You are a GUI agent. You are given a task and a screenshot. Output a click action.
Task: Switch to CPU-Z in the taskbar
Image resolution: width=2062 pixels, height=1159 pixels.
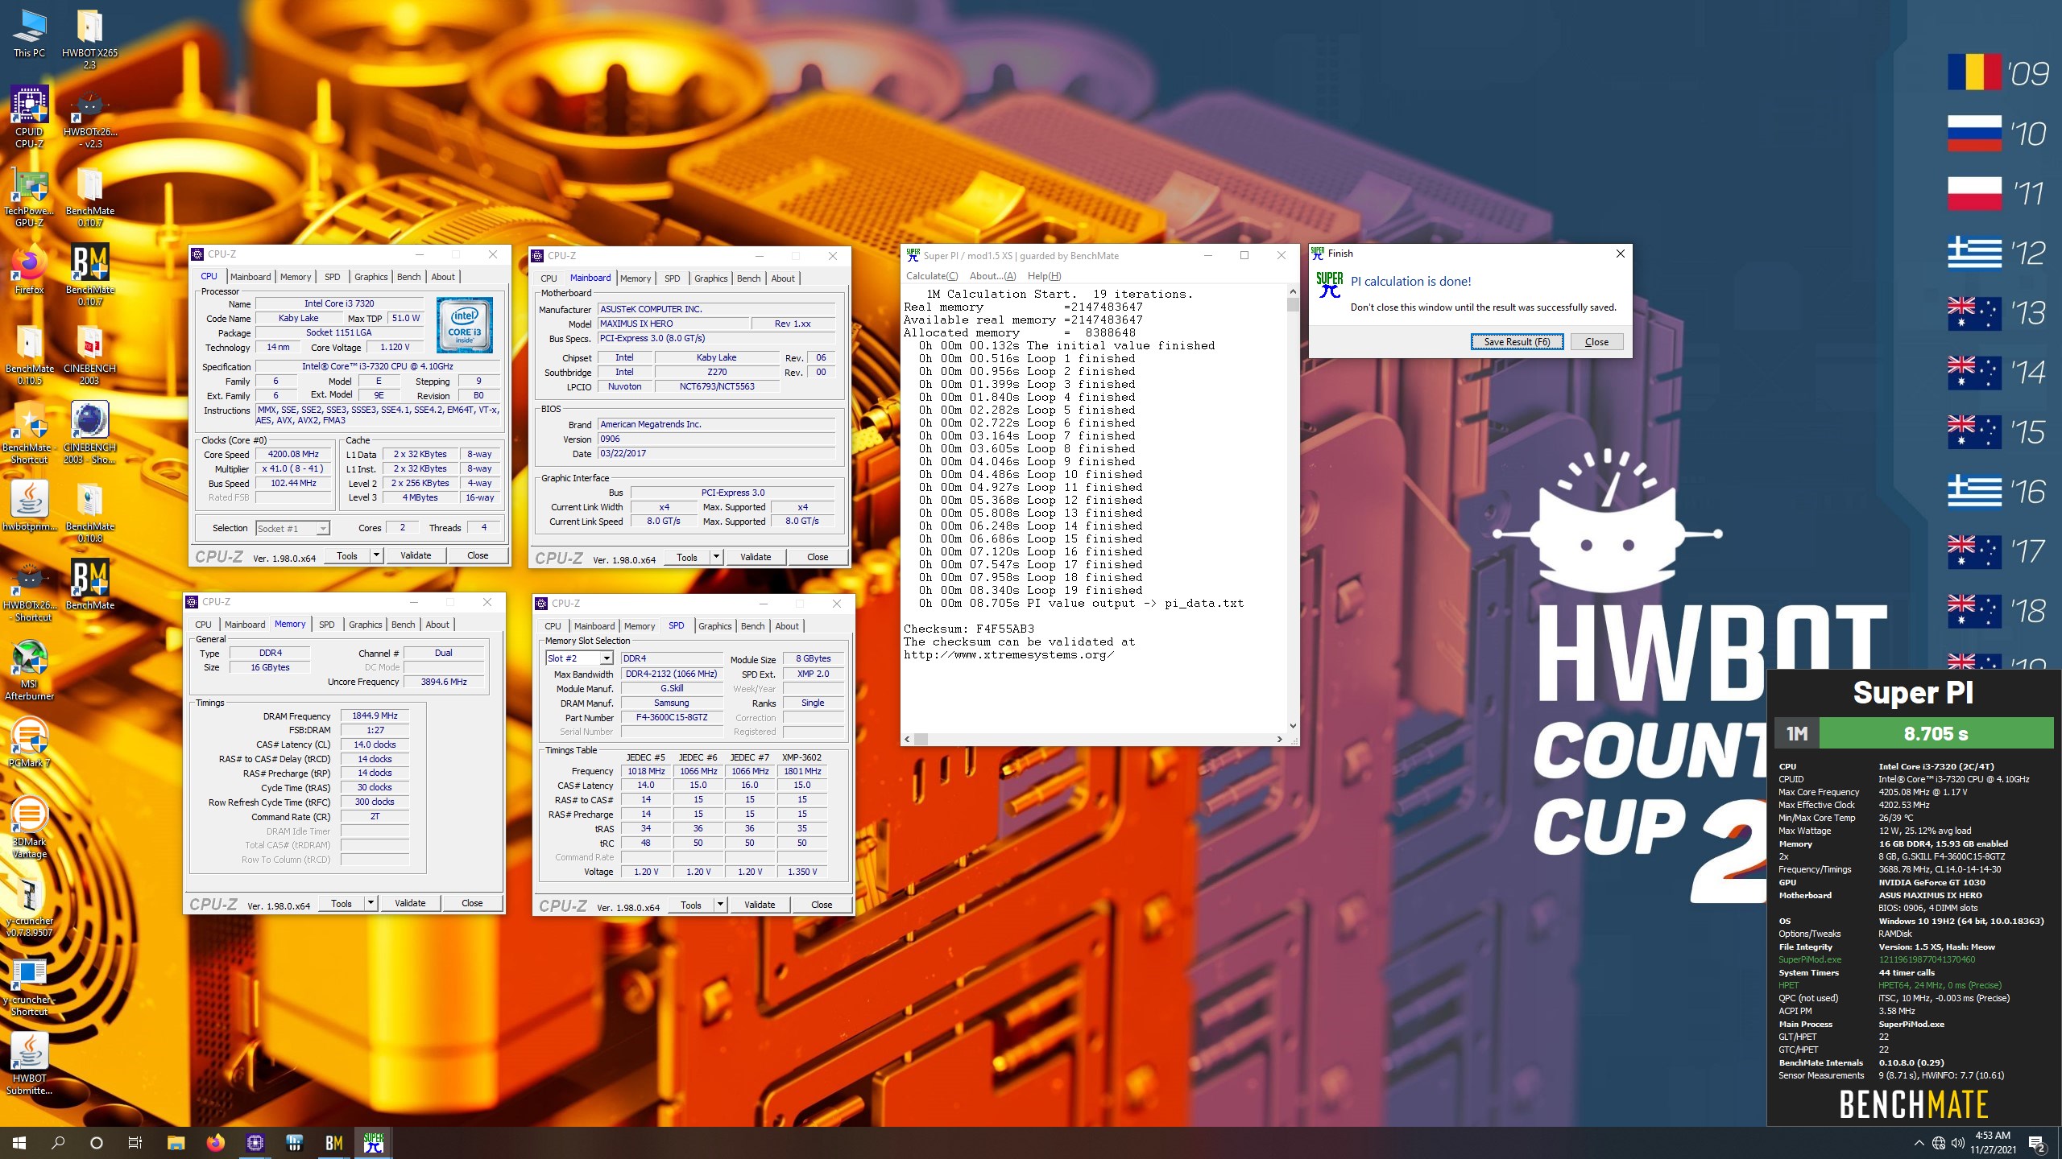coord(255,1143)
